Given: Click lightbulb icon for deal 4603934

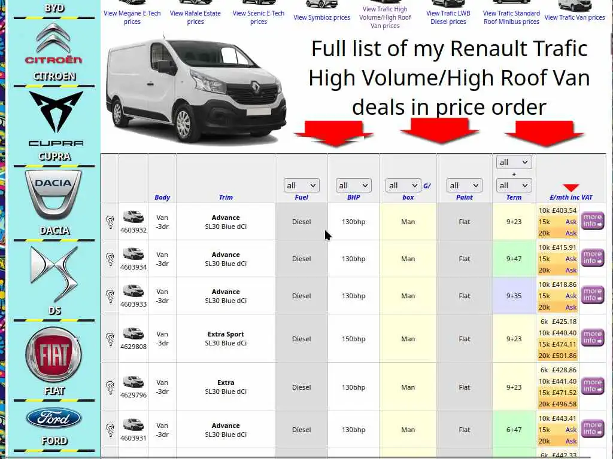Looking at the screenshot, I should click(x=110, y=259).
